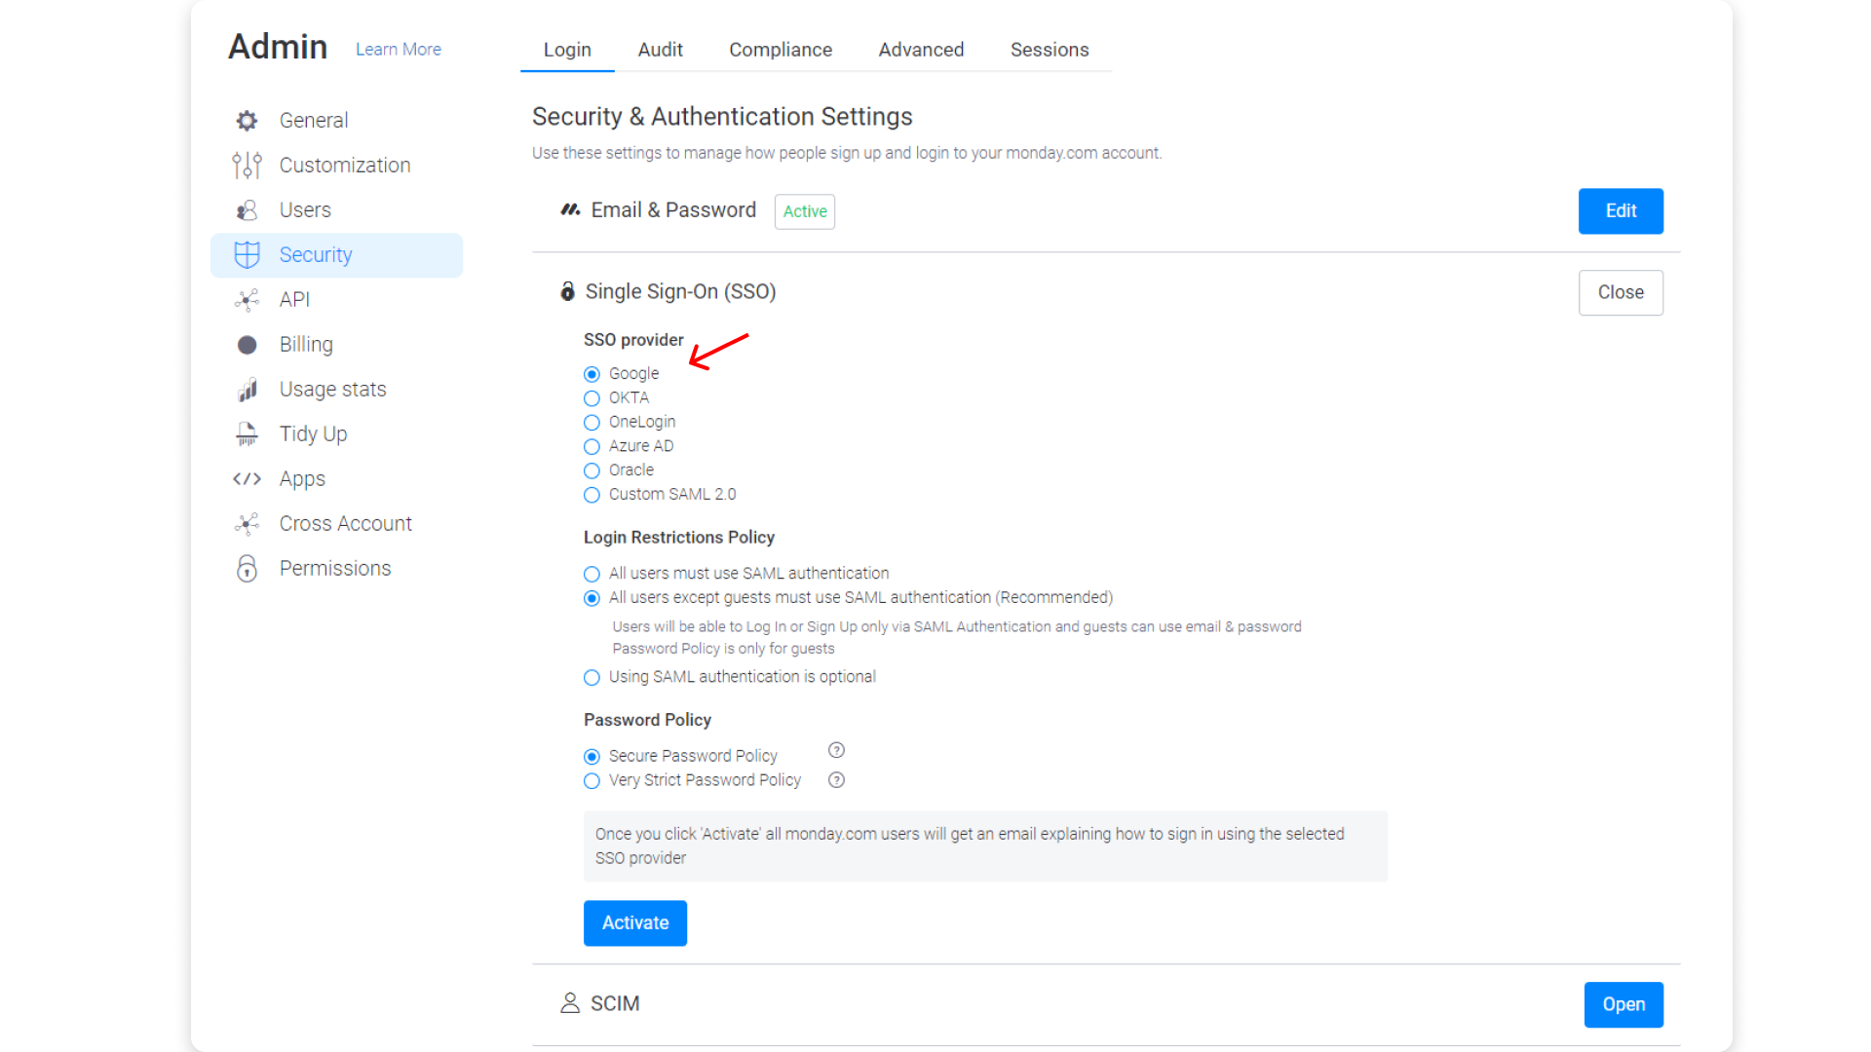Pick Oracle as SSO provider
Screen dimensions: 1871x1052
(592, 471)
